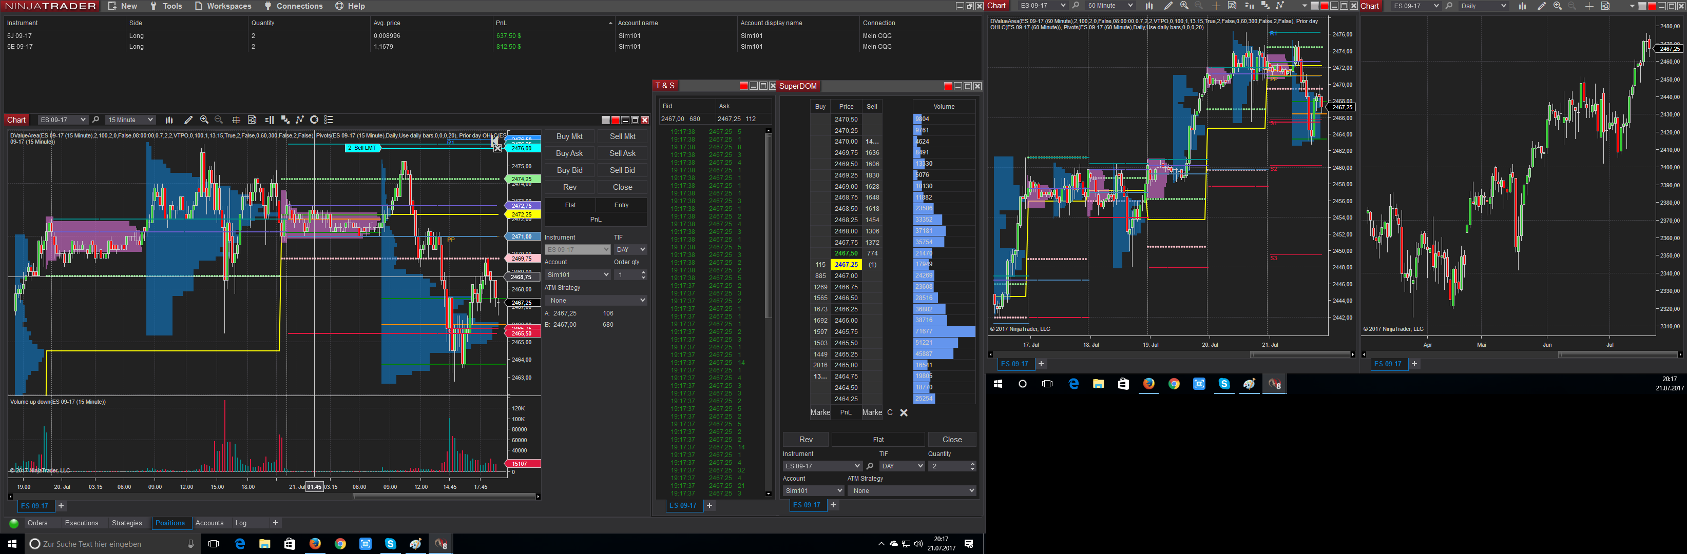Open the New menu
This screenshot has width=1687, height=554.
(x=123, y=6)
